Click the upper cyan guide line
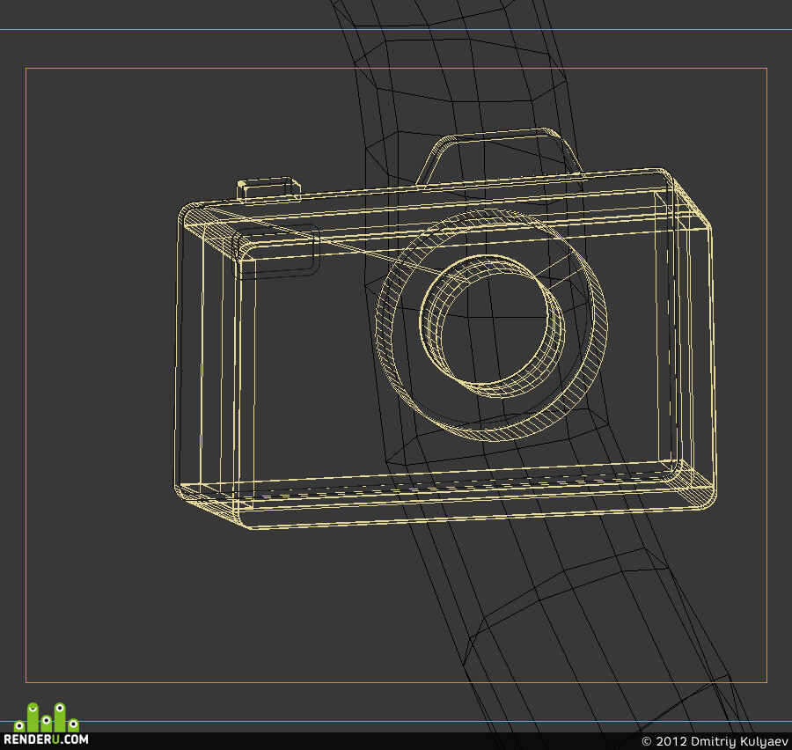This screenshot has height=750, width=792. [396, 29]
